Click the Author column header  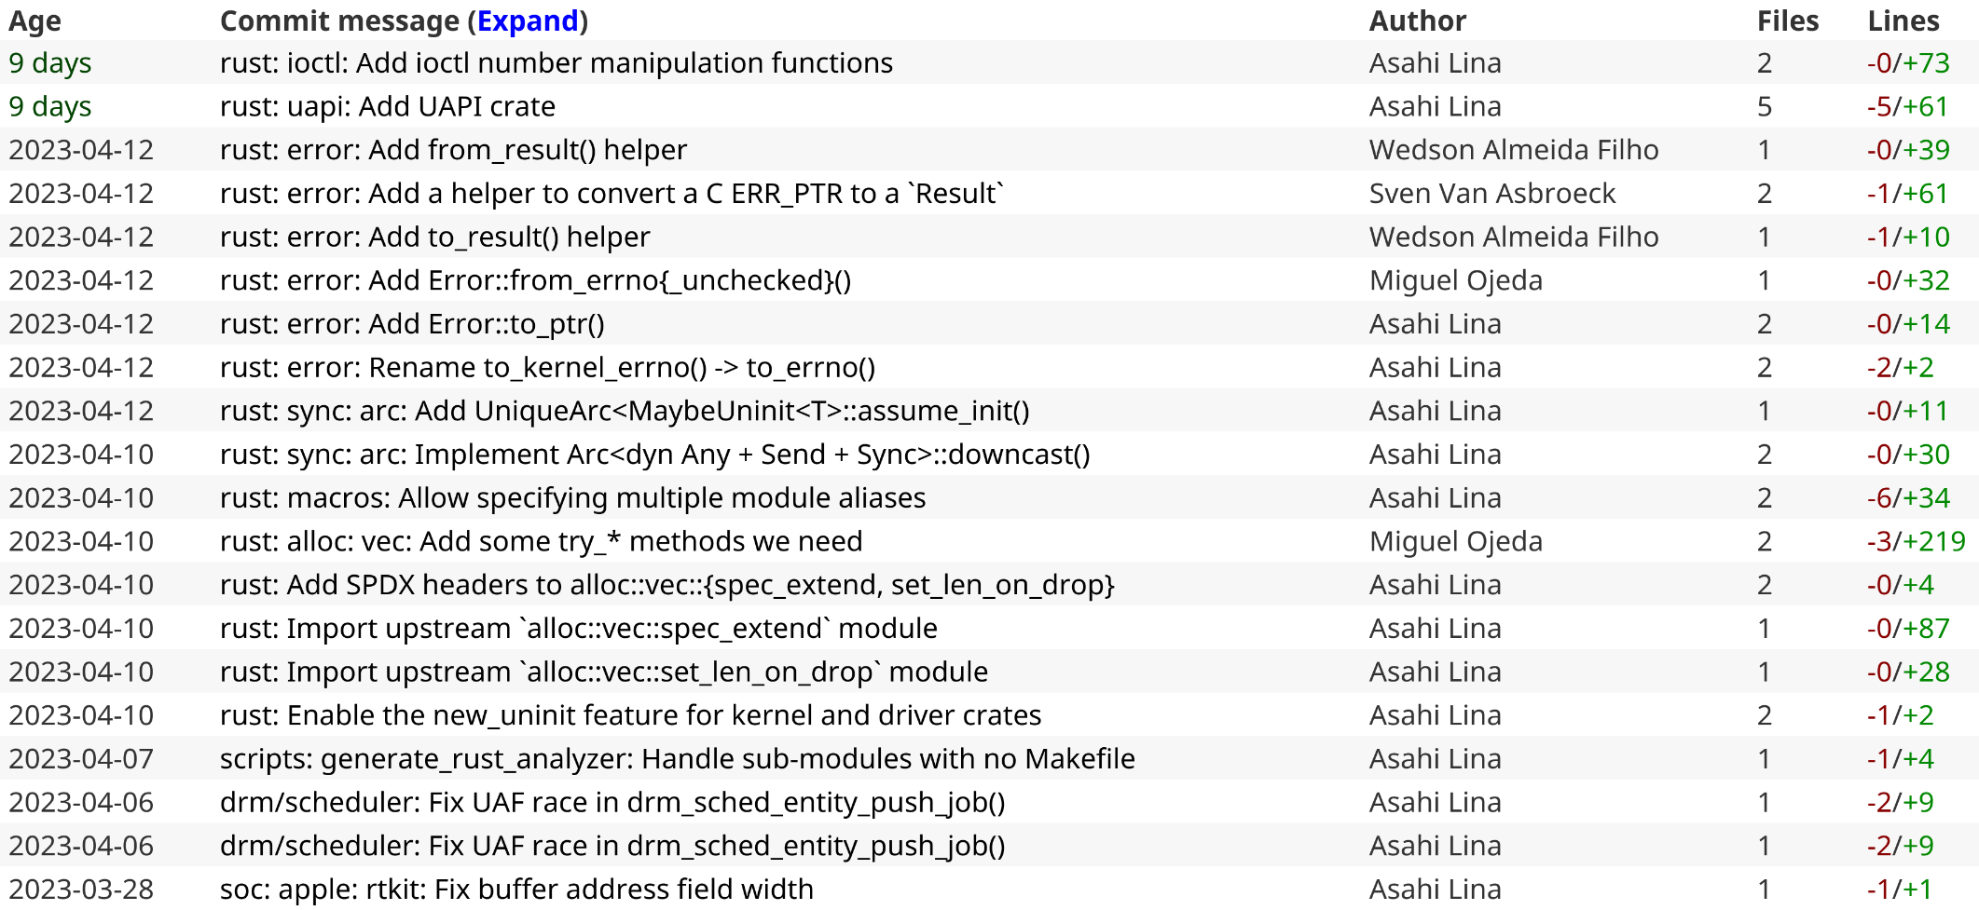(x=1418, y=21)
